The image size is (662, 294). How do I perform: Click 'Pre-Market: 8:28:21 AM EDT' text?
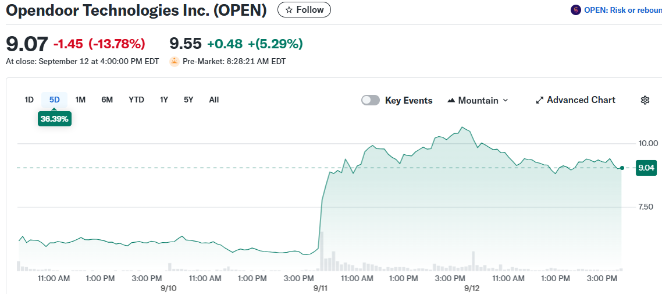(x=234, y=62)
